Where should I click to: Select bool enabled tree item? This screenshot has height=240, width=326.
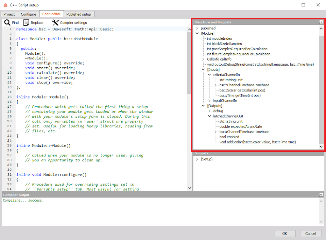pyautogui.click(x=229, y=137)
